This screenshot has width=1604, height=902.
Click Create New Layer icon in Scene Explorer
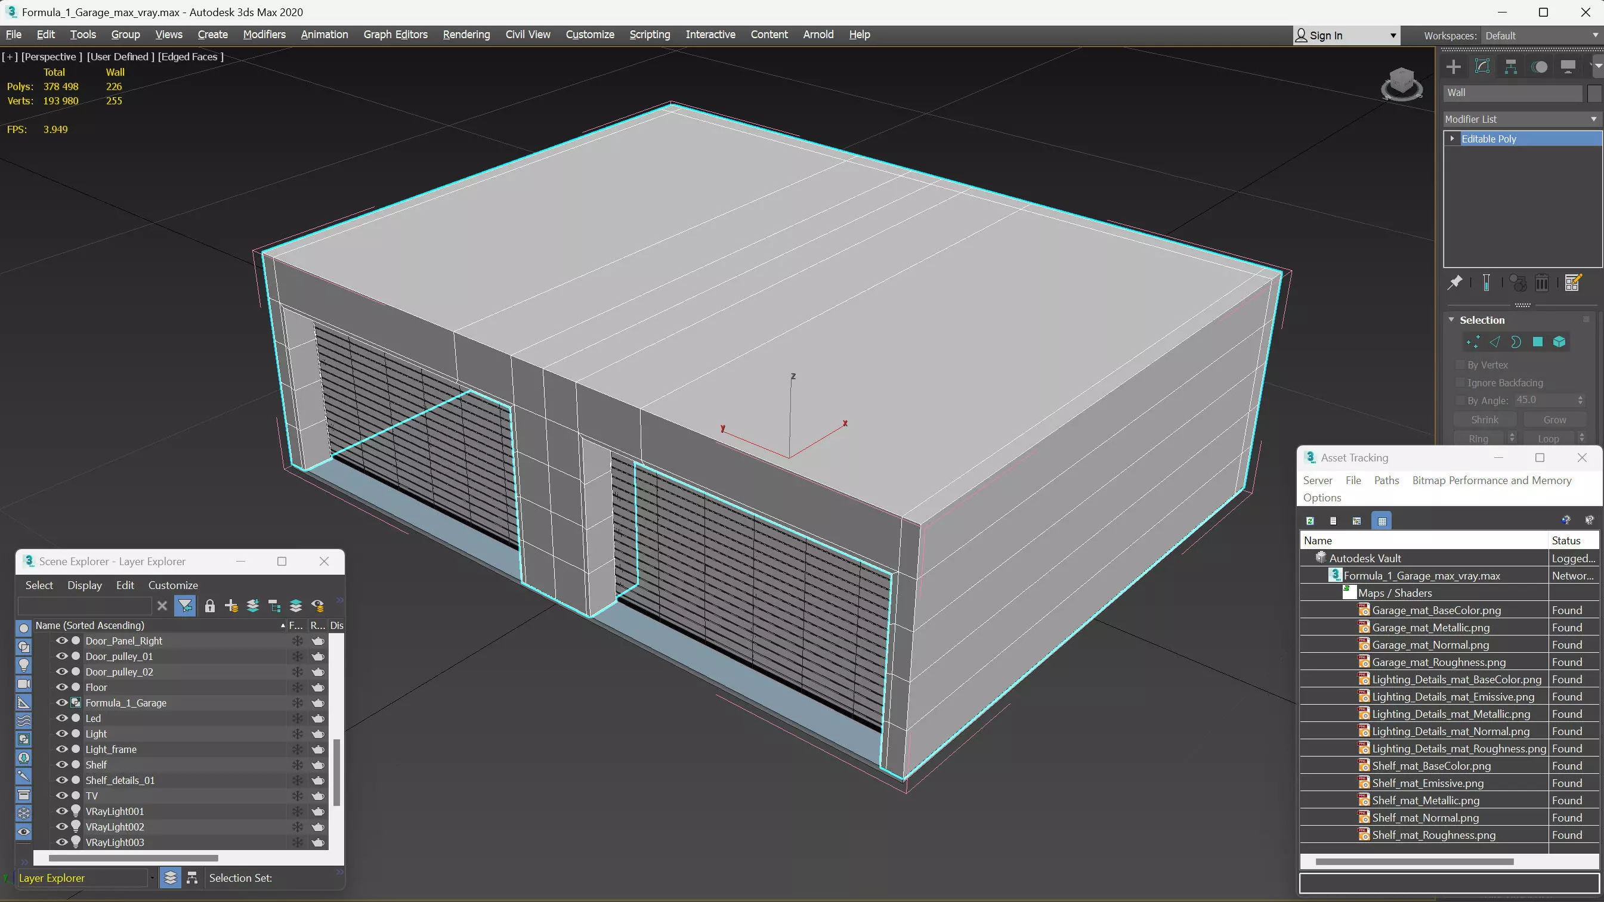231,606
